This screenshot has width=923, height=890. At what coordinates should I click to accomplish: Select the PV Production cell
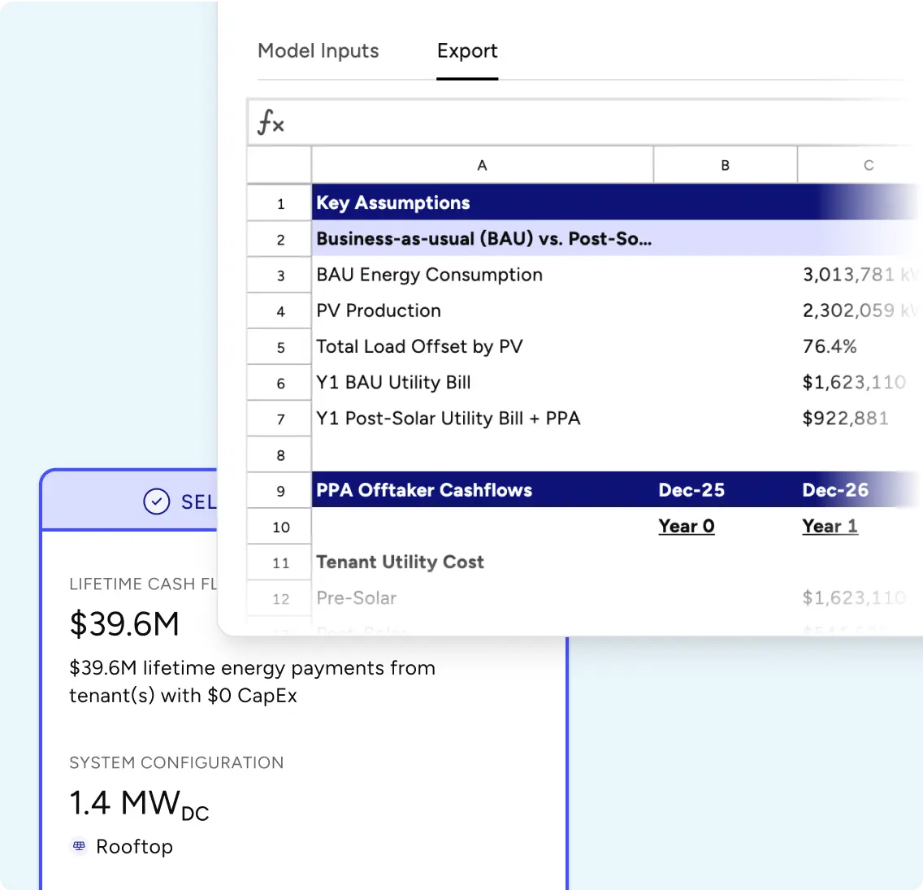(x=379, y=310)
